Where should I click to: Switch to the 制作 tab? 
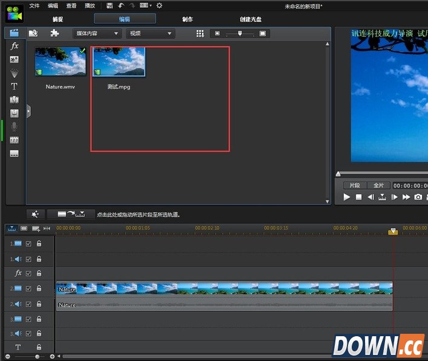pos(188,19)
